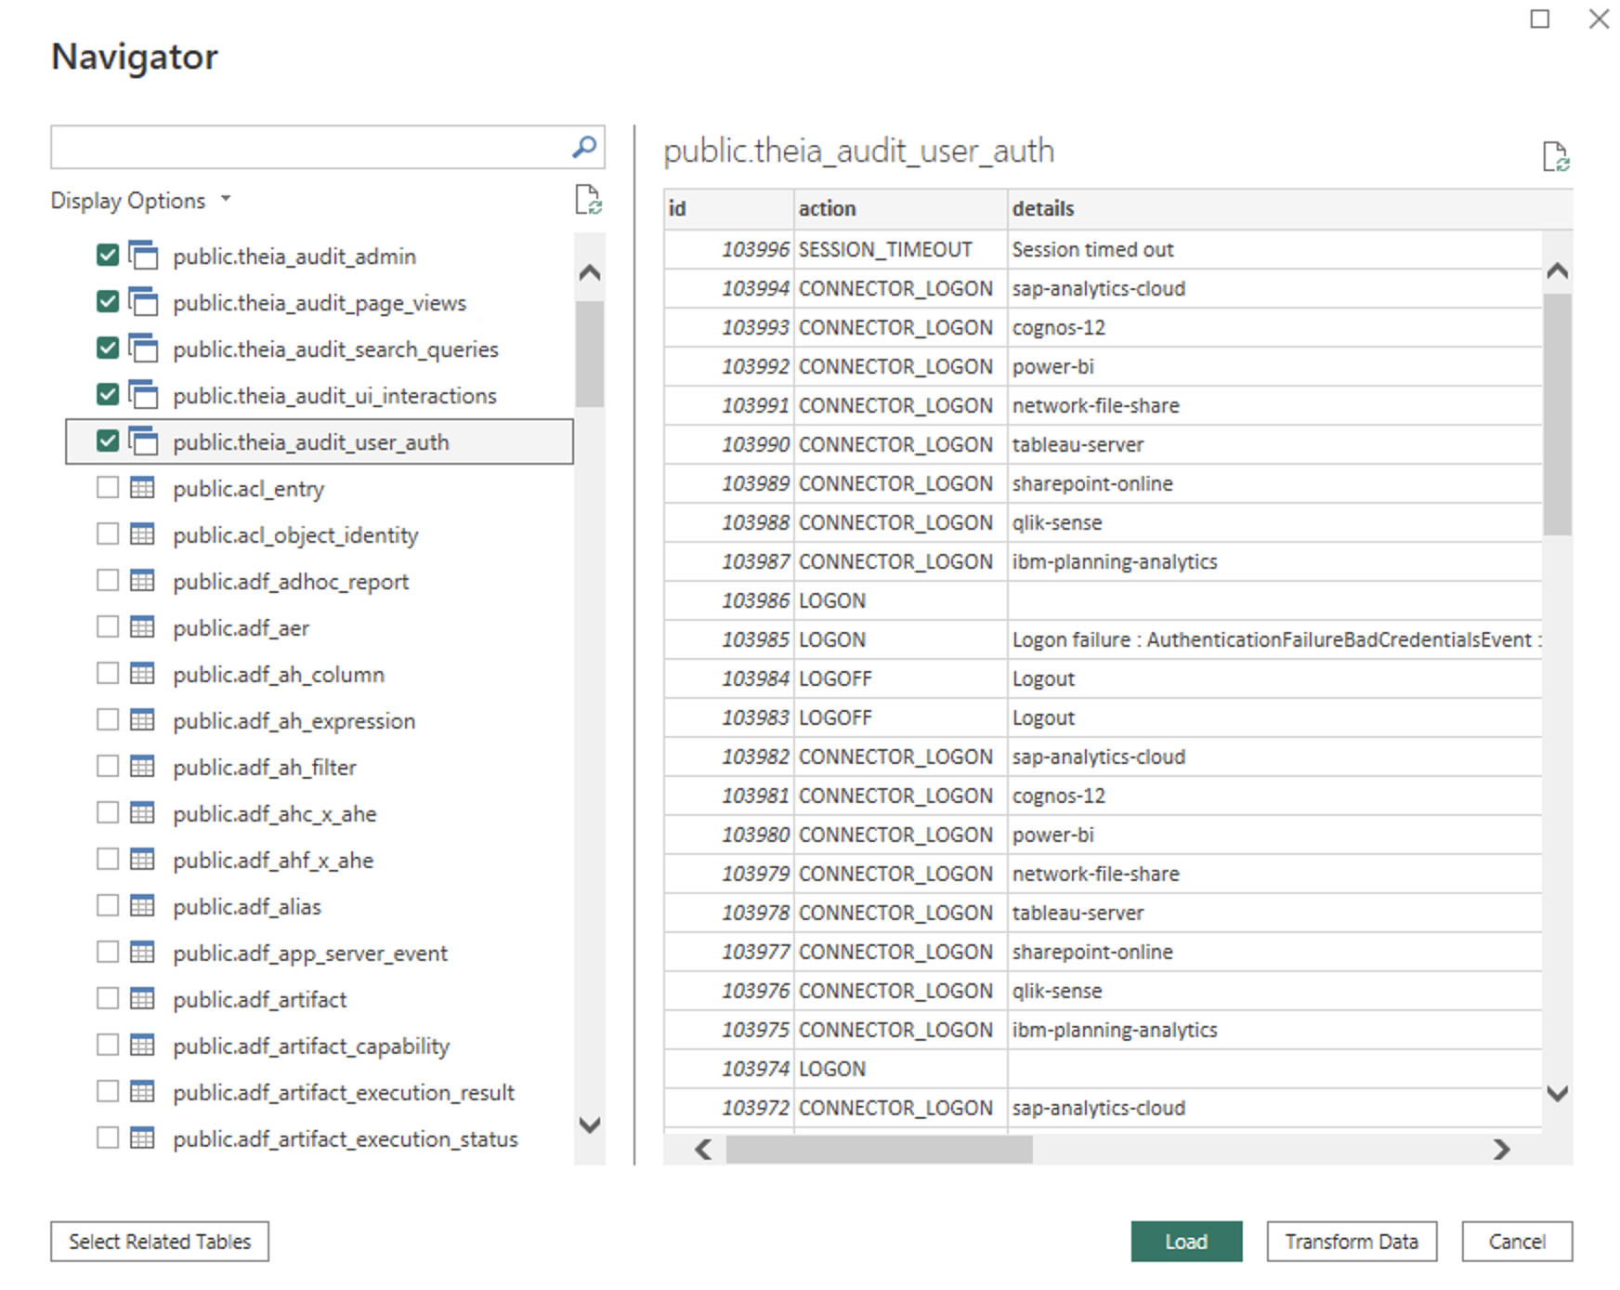Click the table icon for public.adf_ah_filter
The width and height of the screenshot is (1620, 1290).
(142, 767)
